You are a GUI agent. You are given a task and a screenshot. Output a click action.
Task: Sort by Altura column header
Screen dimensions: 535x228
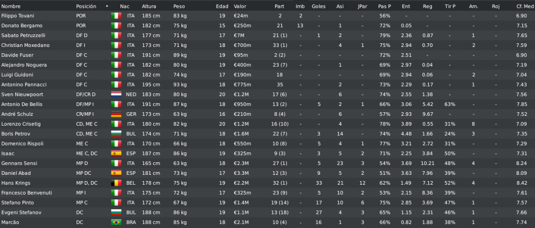tap(149, 6)
